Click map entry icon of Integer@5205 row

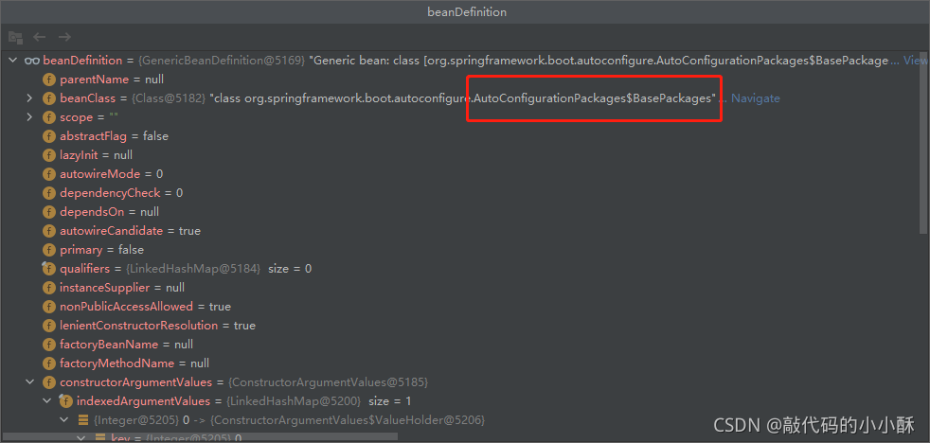83,420
